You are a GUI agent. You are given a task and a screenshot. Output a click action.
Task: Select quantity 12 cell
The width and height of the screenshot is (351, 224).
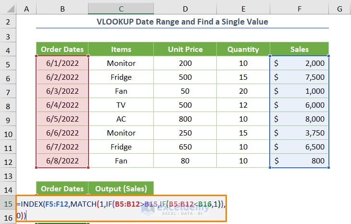tap(243, 105)
